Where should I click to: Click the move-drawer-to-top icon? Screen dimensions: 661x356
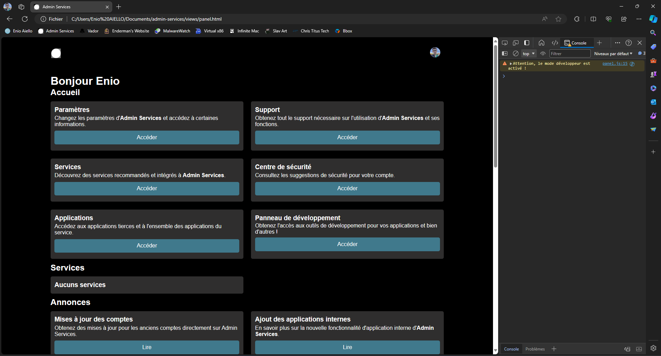coord(627,349)
